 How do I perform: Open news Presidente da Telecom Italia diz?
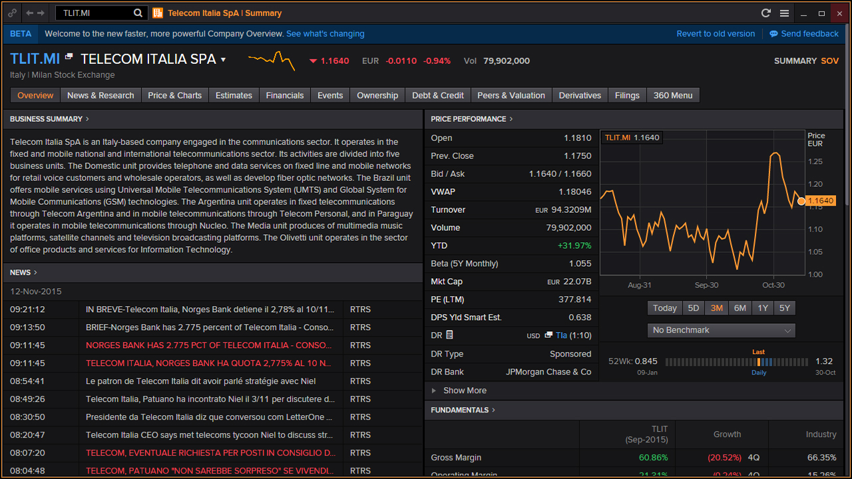[210, 417]
